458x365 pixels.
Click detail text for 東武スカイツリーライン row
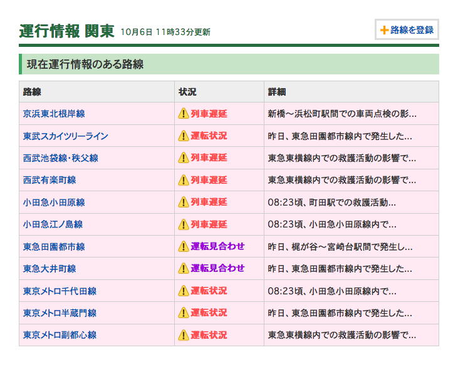pos(340,136)
